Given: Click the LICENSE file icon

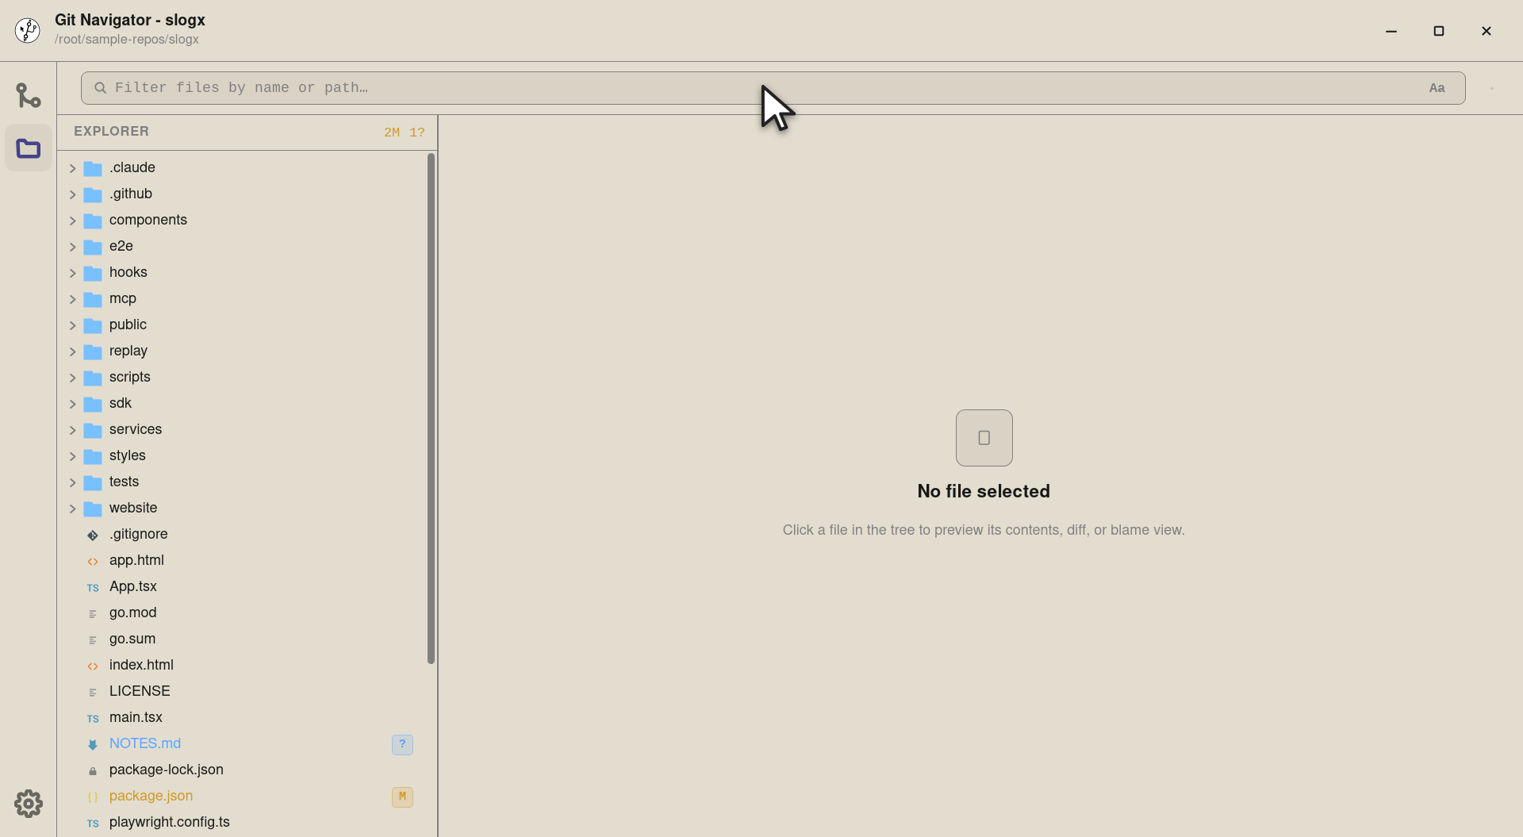Looking at the screenshot, I should [x=93, y=692].
